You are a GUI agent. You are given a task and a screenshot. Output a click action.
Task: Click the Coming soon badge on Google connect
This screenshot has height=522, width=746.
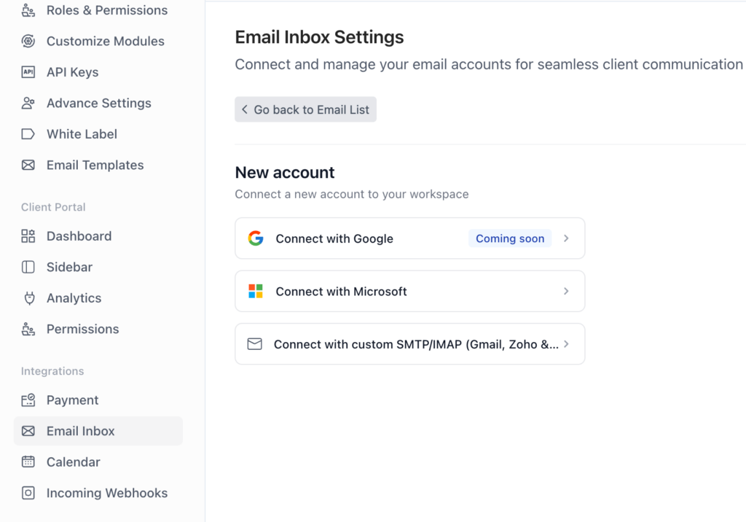pyautogui.click(x=509, y=238)
